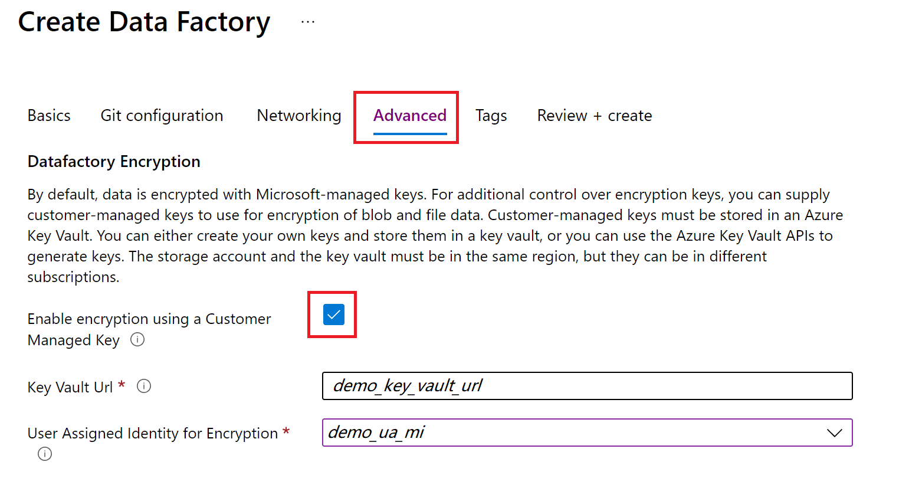Click the User Assigned Identity for Encryption label
This screenshot has width=909, height=488.
[x=152, y=433]
